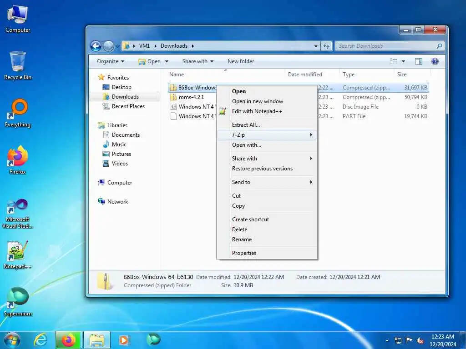This screenshot has height=349, width=466.
Task: Sort by the Date modified column header
Action: click(305, 75)
